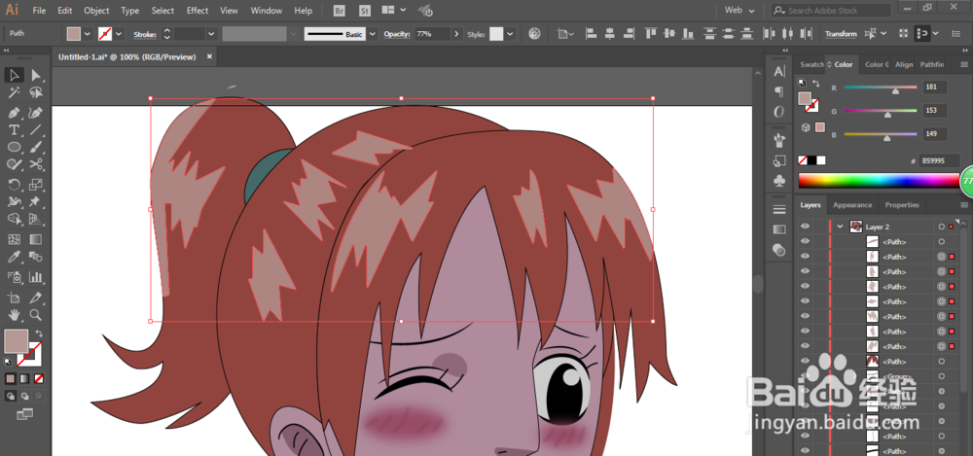Screen dimensions: 973x456
Task: Open the Symbols panel club icon
Action: pos(779,180)
